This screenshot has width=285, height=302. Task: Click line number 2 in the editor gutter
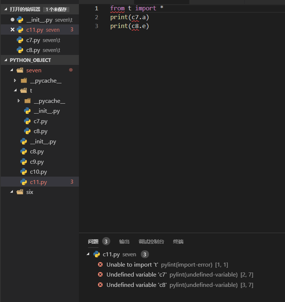[x=97, y=17]
